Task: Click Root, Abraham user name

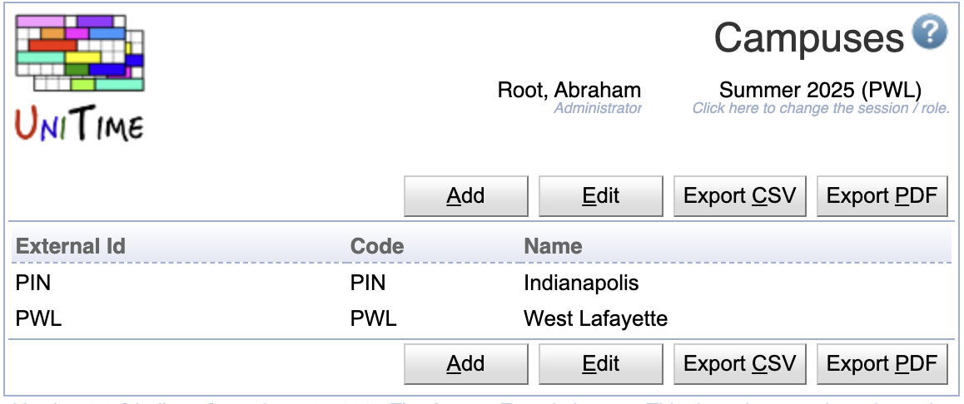Action: coord(569,91)
